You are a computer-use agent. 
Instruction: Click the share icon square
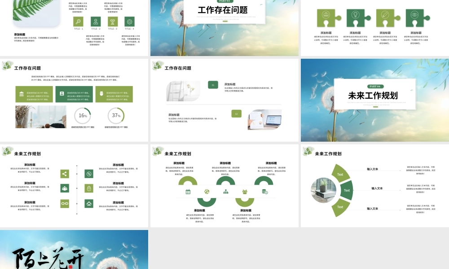click(x=65, y=174)
